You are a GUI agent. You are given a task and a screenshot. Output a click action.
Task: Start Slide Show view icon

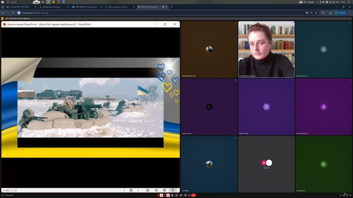click(173, 190)
